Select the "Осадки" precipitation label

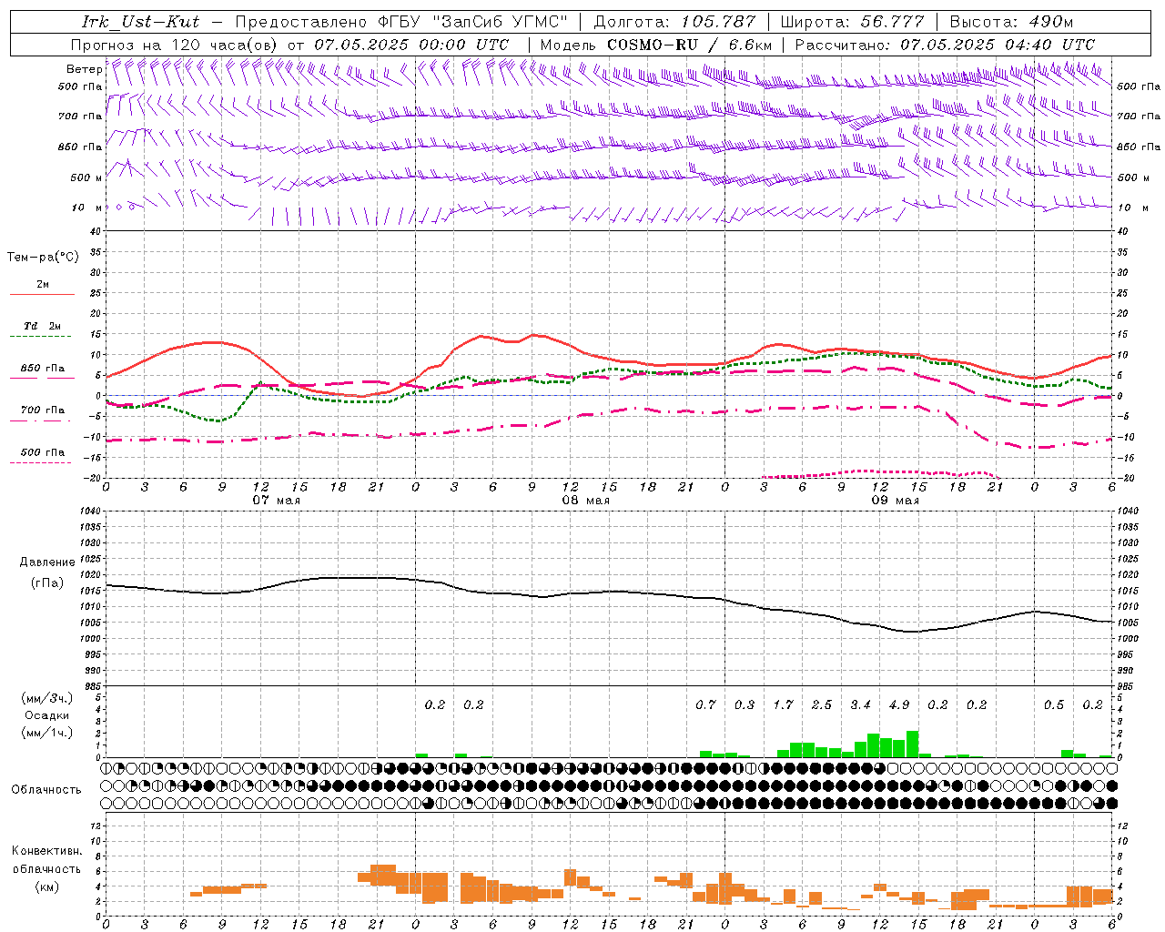coord(47,715)
